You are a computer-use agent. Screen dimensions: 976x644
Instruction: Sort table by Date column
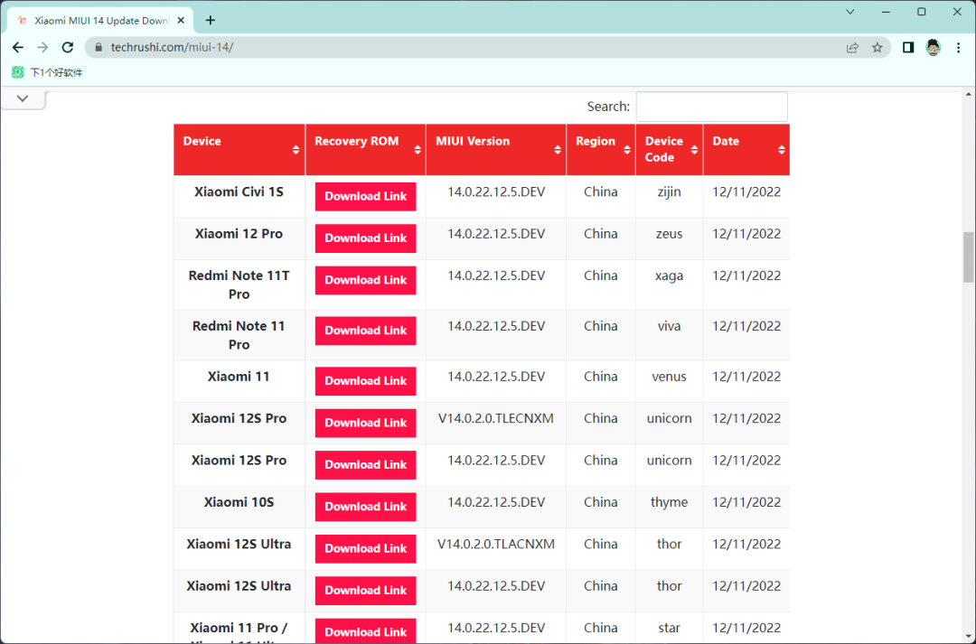click(x=746, y=149)
